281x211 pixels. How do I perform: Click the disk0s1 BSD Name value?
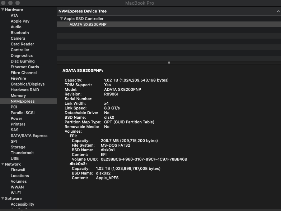point(108,150)
